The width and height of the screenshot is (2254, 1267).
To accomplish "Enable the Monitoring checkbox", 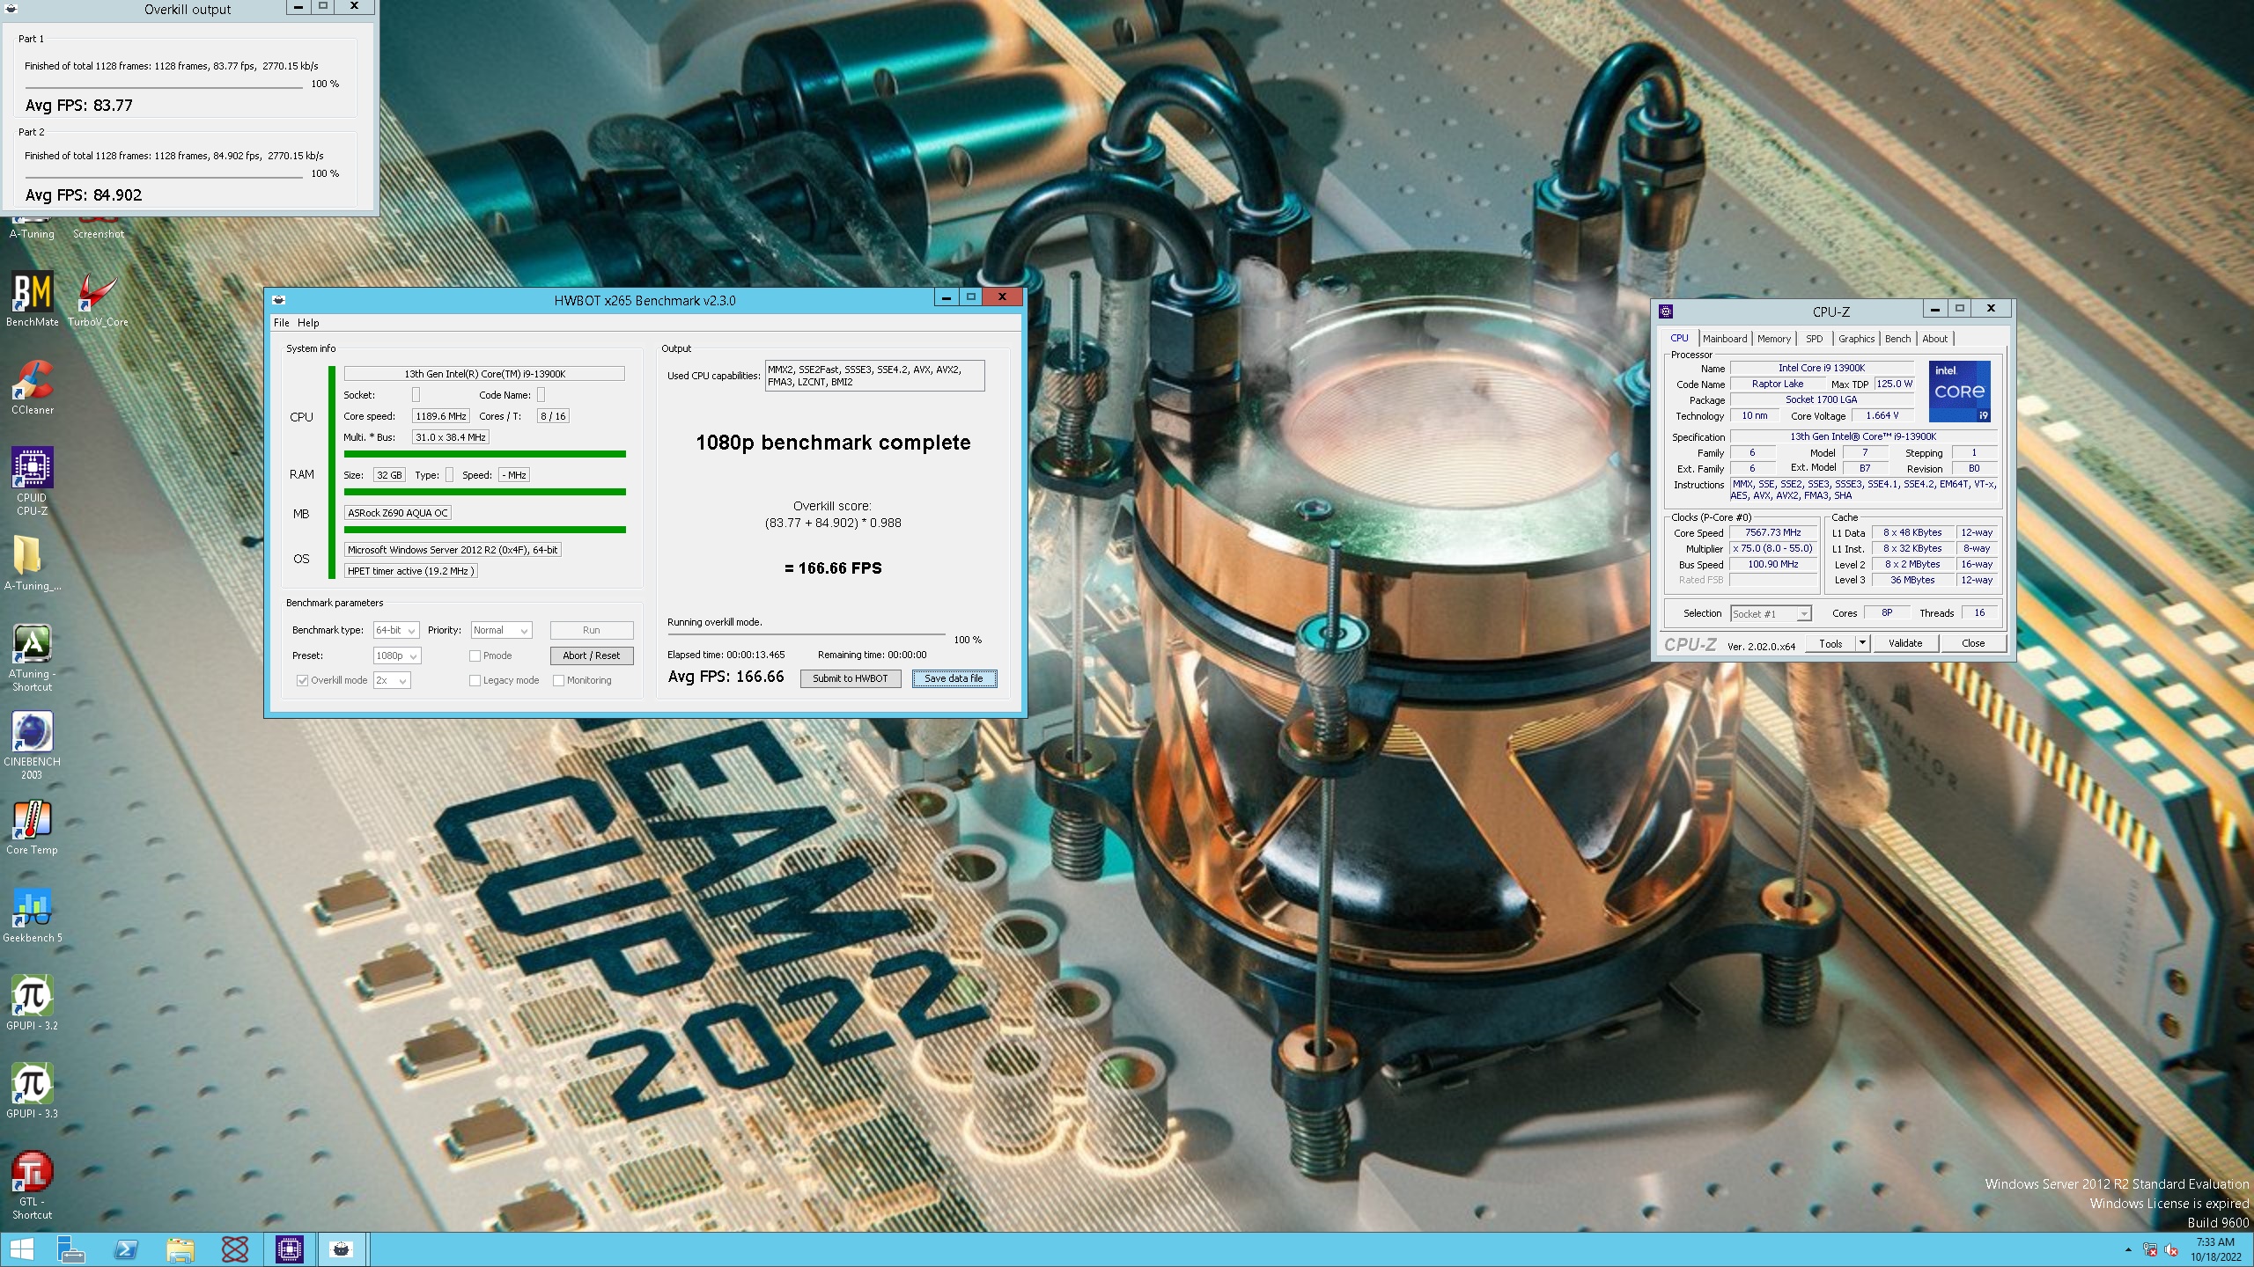I will click(x=558, y=680).
